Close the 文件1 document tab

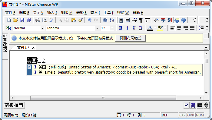pos(33,48)
